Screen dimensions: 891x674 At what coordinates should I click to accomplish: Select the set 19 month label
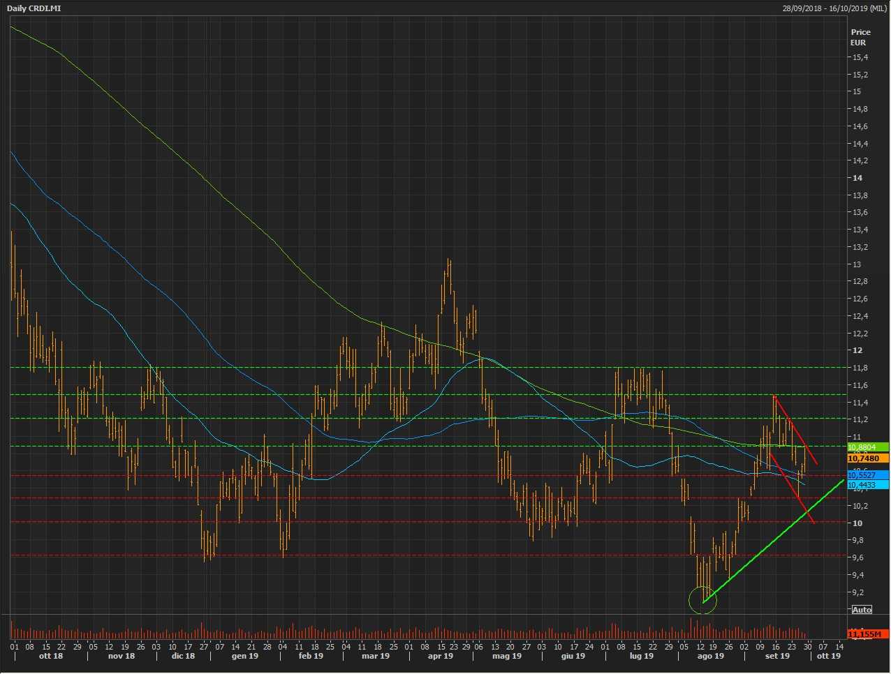(x=776, y=656)
